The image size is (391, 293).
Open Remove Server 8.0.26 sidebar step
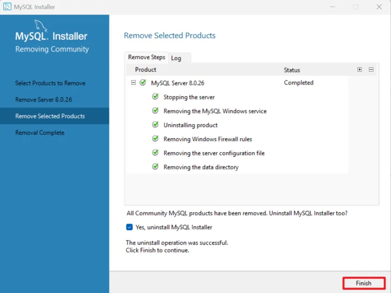click(43, 100)
